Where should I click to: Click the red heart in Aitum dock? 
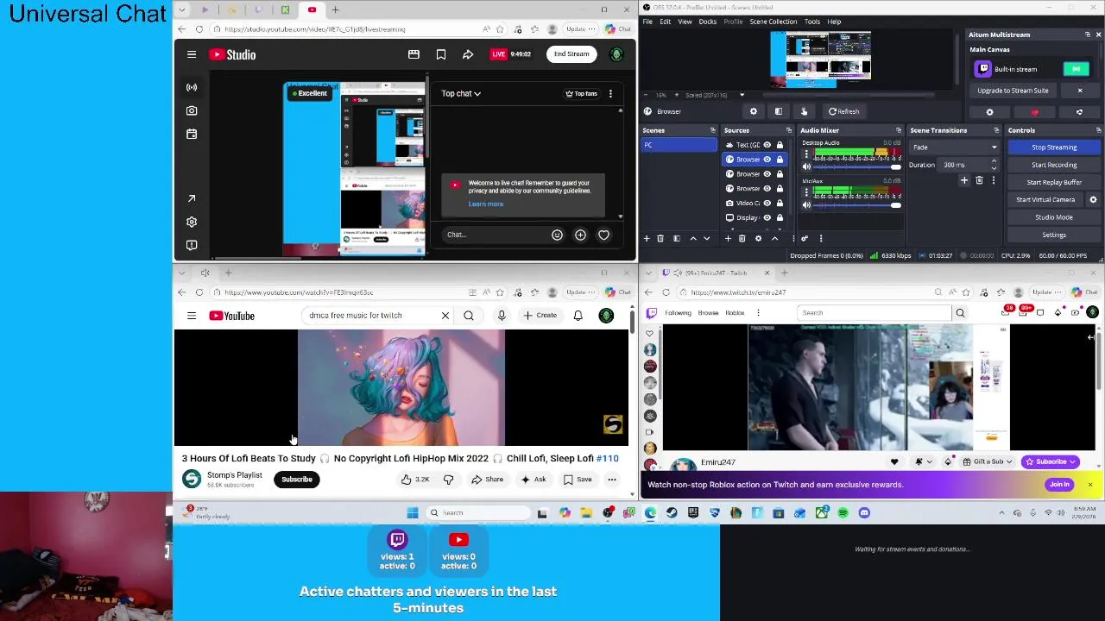[1034, 112]
